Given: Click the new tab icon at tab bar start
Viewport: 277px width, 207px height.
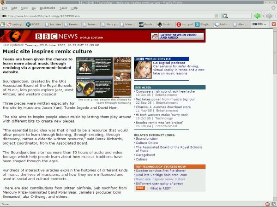Looking at the screenshot, I should point(3,24).
